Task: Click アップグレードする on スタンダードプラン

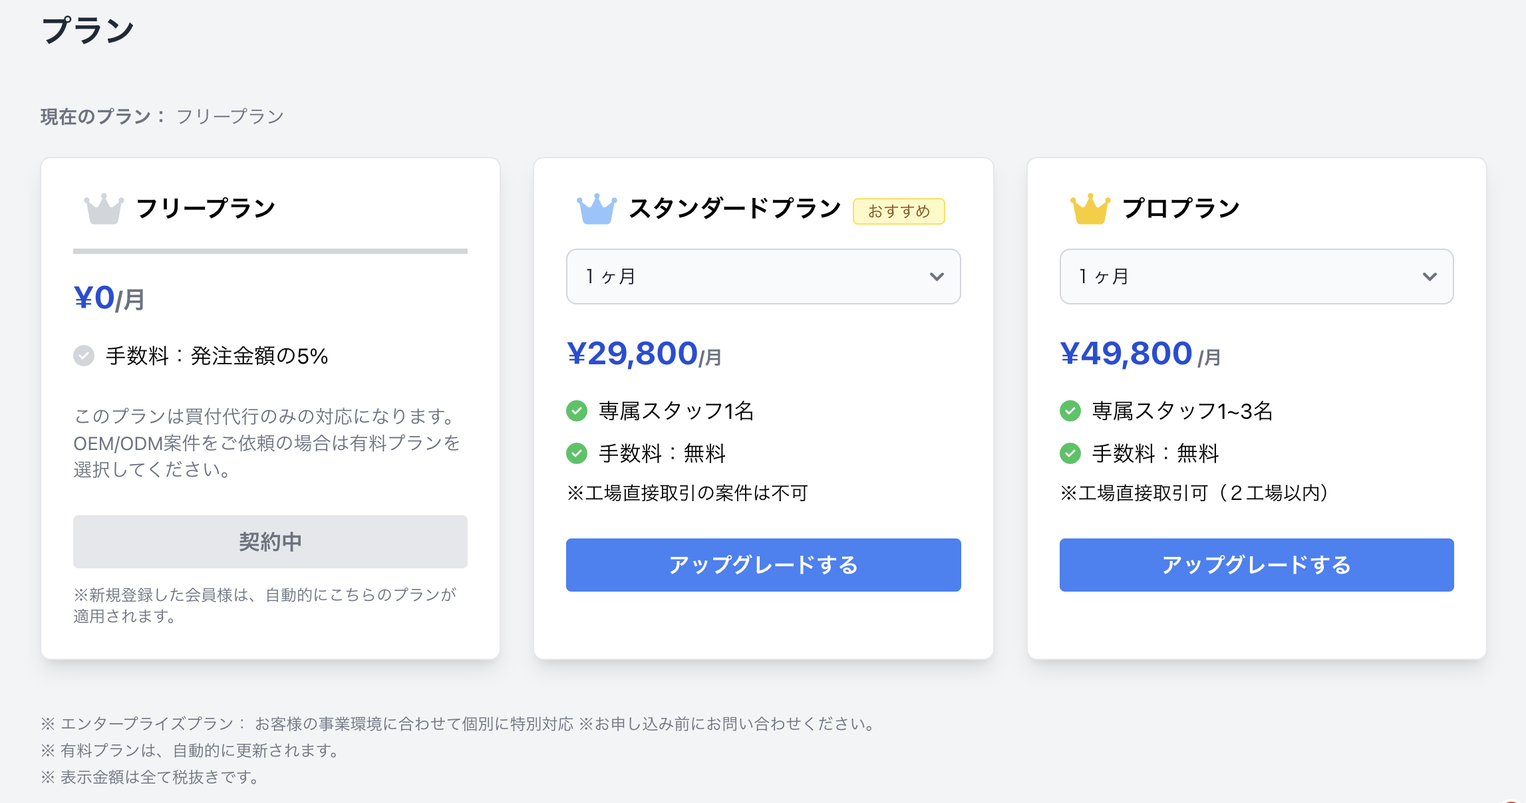Action: pyautogui.click(x=762, y=564)
